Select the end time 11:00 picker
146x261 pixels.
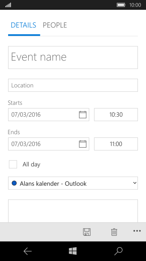point(116,144)
